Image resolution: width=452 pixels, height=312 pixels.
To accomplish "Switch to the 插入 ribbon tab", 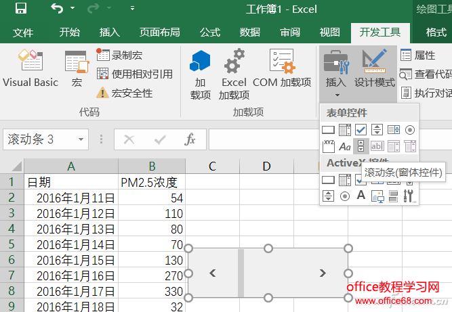I will [x=110, y=32].
